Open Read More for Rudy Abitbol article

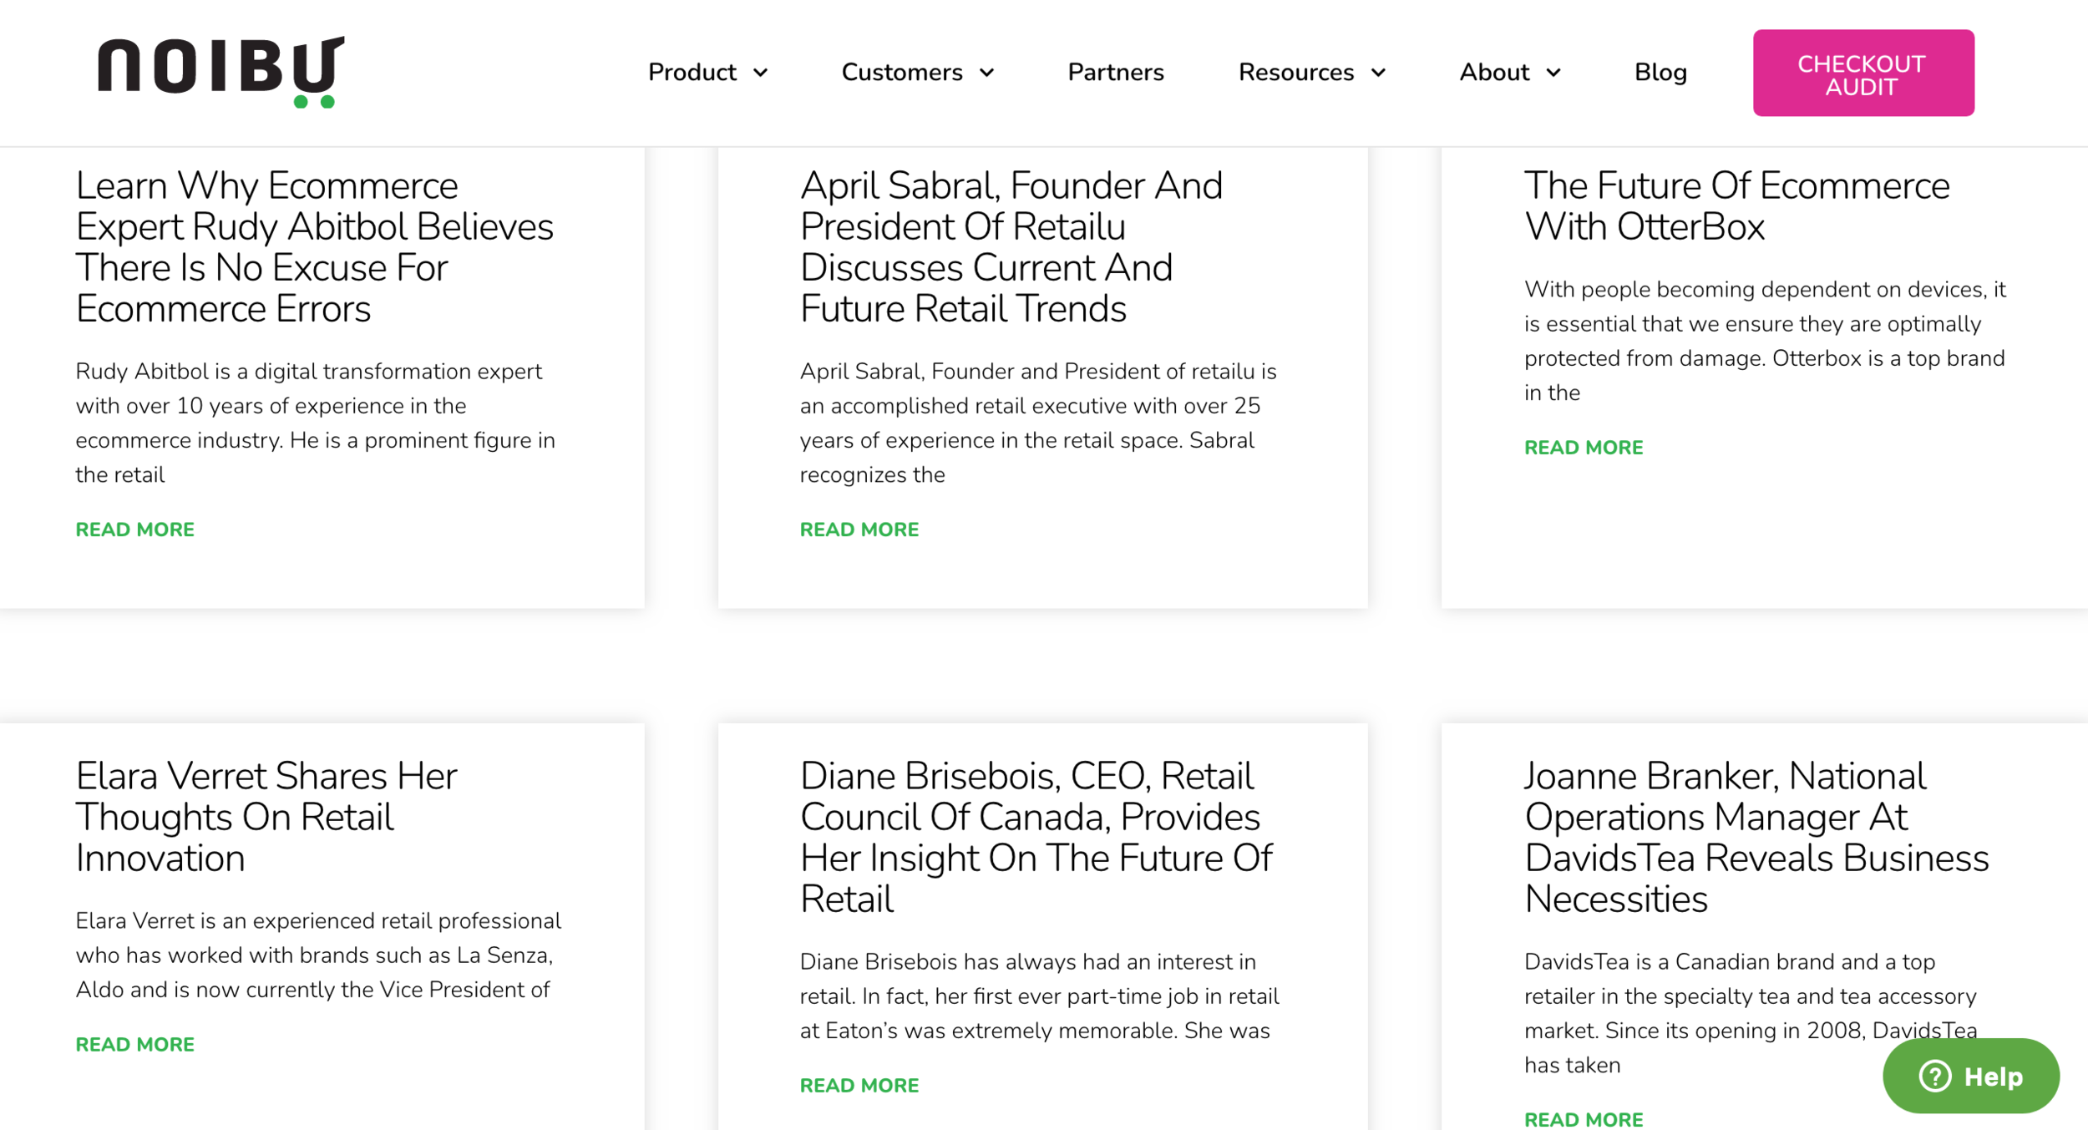click(134, 529)
